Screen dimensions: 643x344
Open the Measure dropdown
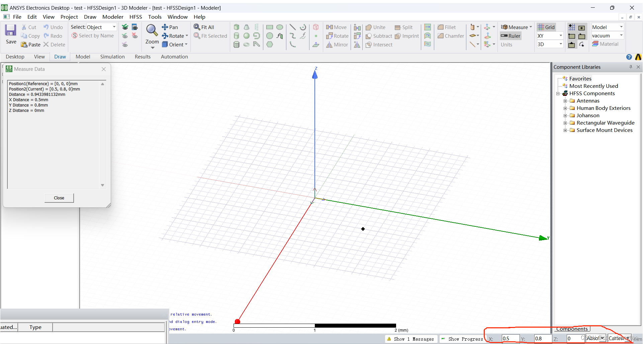pos(531,27)
